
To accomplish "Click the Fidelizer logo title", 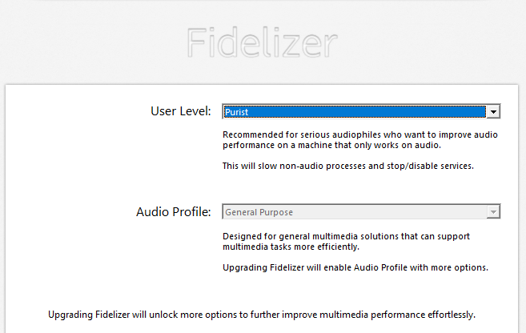I will 262,42.
